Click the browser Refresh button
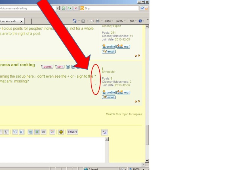Viewport: 227px width, 170px height. click(70, 8)
